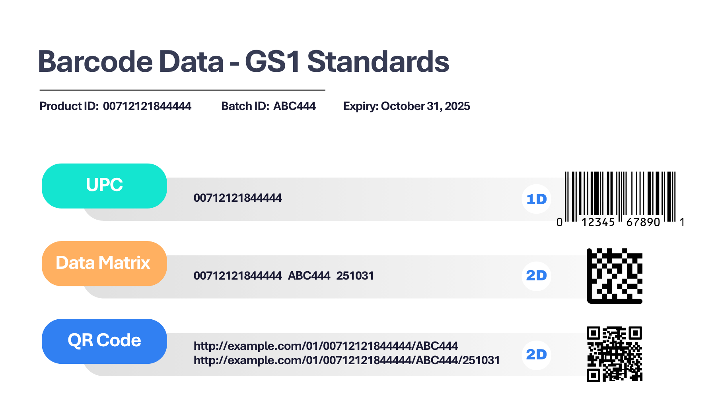The image size is (716, 417).
Task: Click the Barcode Data - GS1 Standards title
Action: (x=243, y=62)
